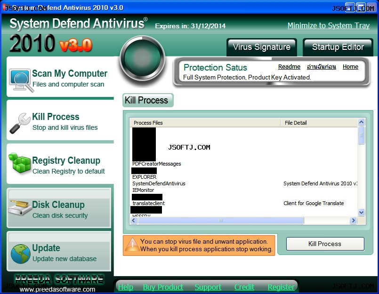Click the File Detail column header
This screenshot has width=379, height=294.
(x=319, y=123)
